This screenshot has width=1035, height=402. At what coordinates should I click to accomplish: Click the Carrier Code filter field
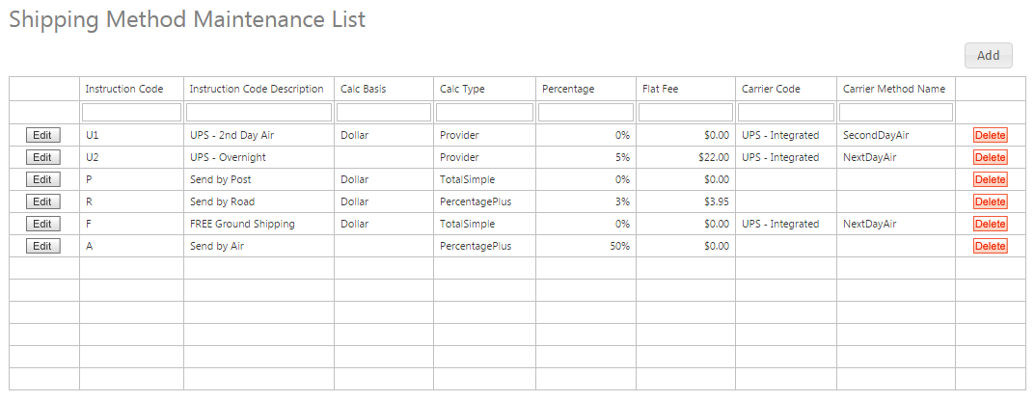(786, 112)
